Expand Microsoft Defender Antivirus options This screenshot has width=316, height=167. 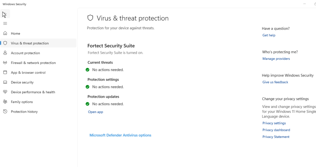click(x=120, y=135)
